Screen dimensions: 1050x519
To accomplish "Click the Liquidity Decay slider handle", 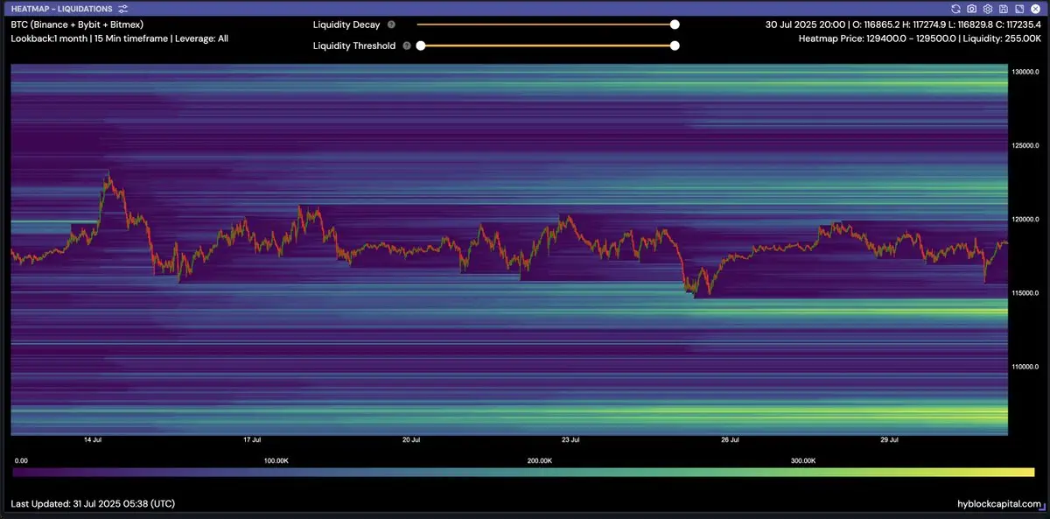I will coord(675,25).
